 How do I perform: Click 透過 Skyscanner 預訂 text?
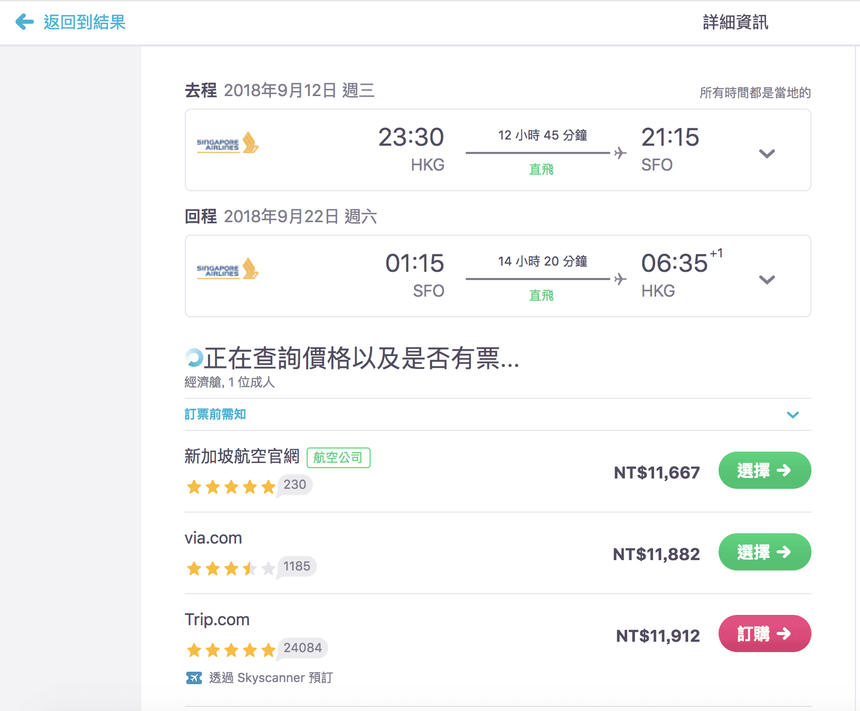click(271, 678)
